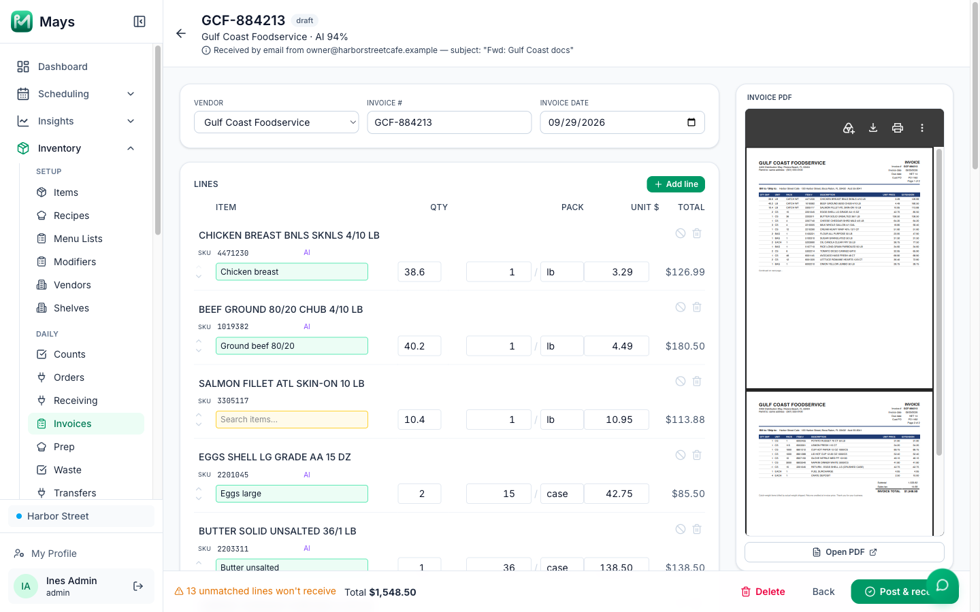Log out with the icon beside Ines Admin
This screenshot has height=612, width=980.
click(138, 586)
